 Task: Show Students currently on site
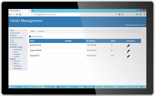click(17, 54)
